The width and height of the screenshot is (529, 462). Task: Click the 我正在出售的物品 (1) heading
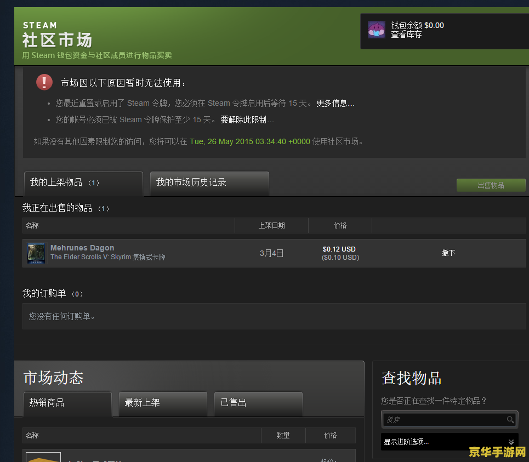pyautogui.click(x=66, y=208)
